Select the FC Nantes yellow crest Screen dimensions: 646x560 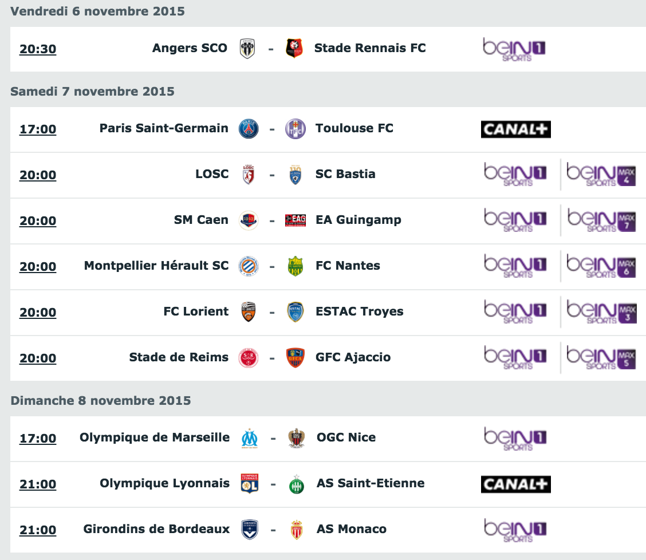coord(296,266)
